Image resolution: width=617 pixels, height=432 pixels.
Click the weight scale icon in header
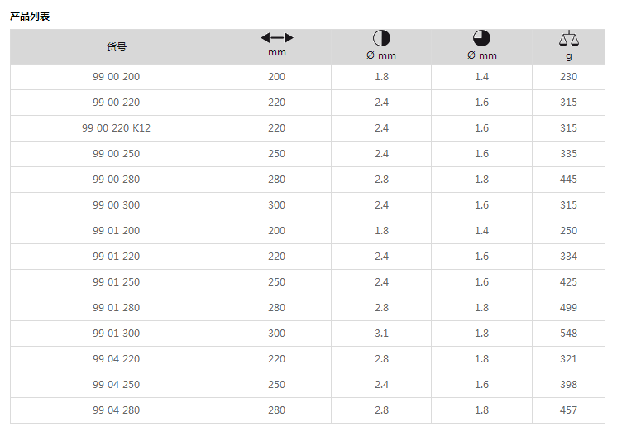(568, 39)
